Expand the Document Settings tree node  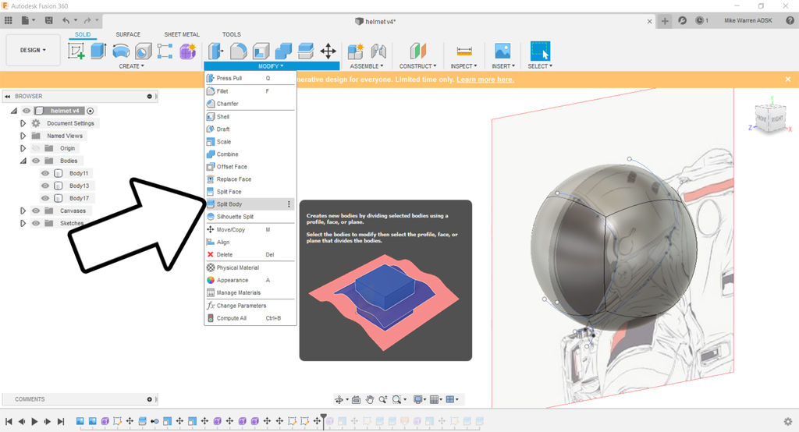coord(23,123)
